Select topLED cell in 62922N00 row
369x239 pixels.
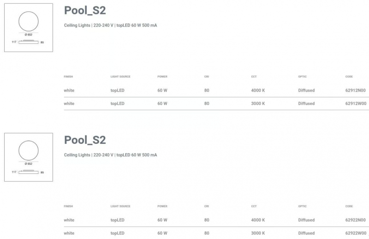[118, 220]
